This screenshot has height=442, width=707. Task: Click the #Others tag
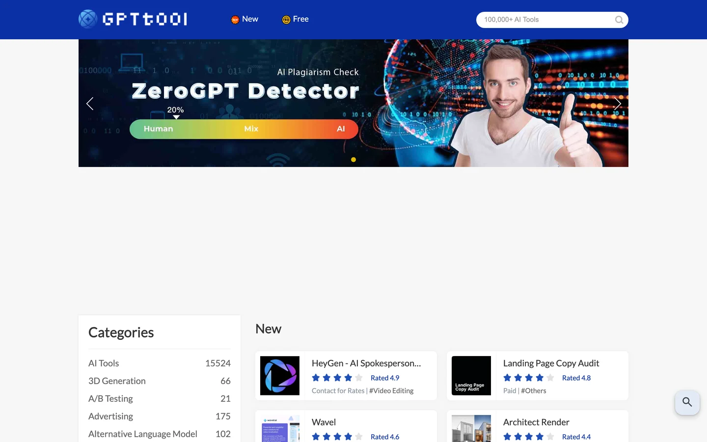coord(534,391)
